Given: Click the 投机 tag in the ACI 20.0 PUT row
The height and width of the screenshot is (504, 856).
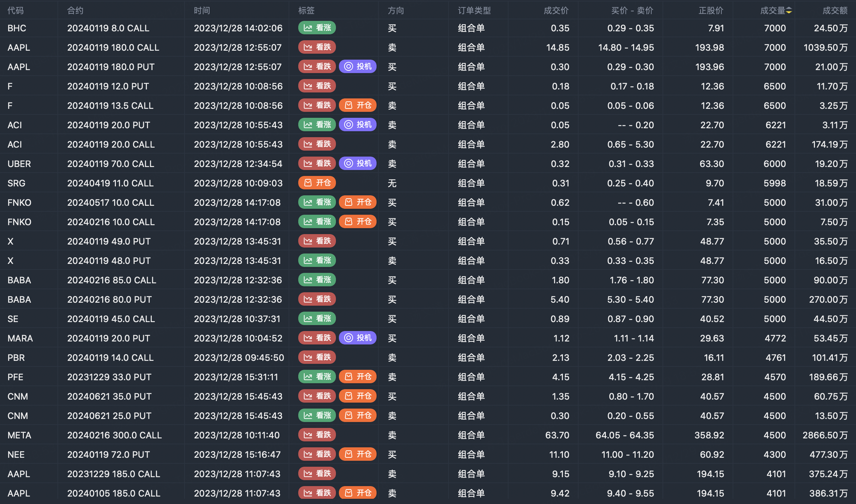Looking at the screenshot, I should (x=358, y=125).
